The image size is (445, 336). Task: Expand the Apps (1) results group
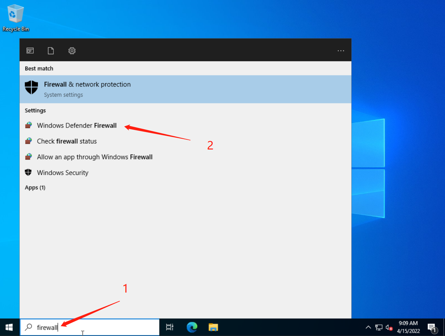[35, 188]
